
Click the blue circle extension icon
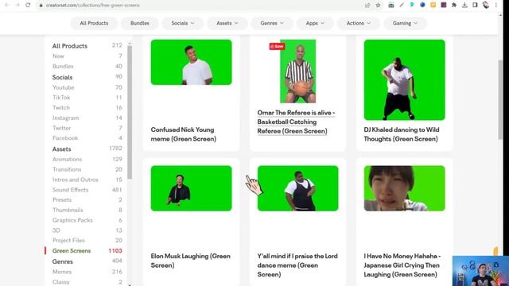[422, 5]
